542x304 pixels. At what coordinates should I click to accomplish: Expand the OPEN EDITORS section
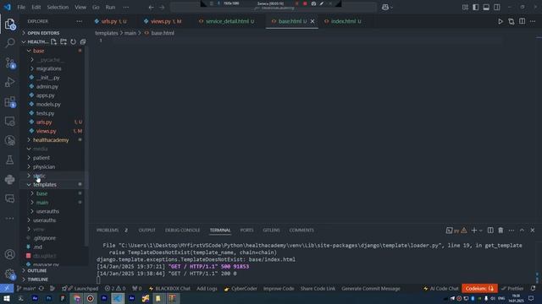[43, 33]
